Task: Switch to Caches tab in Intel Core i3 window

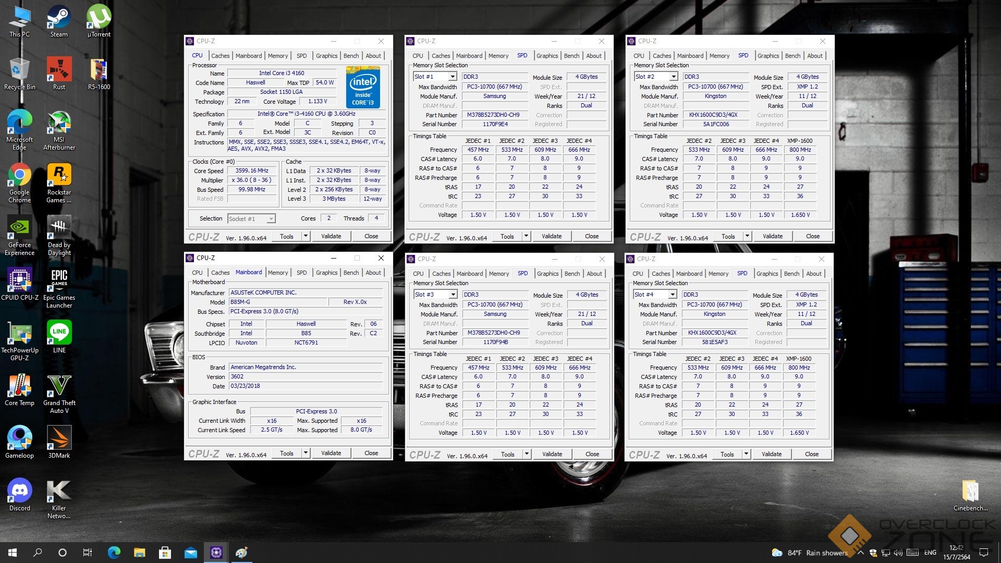Action: tap(220, 56)
